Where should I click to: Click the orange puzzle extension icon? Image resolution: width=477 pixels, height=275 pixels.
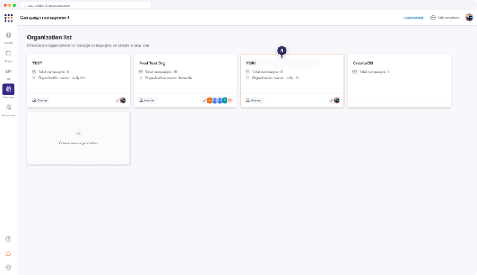[8, 254]
